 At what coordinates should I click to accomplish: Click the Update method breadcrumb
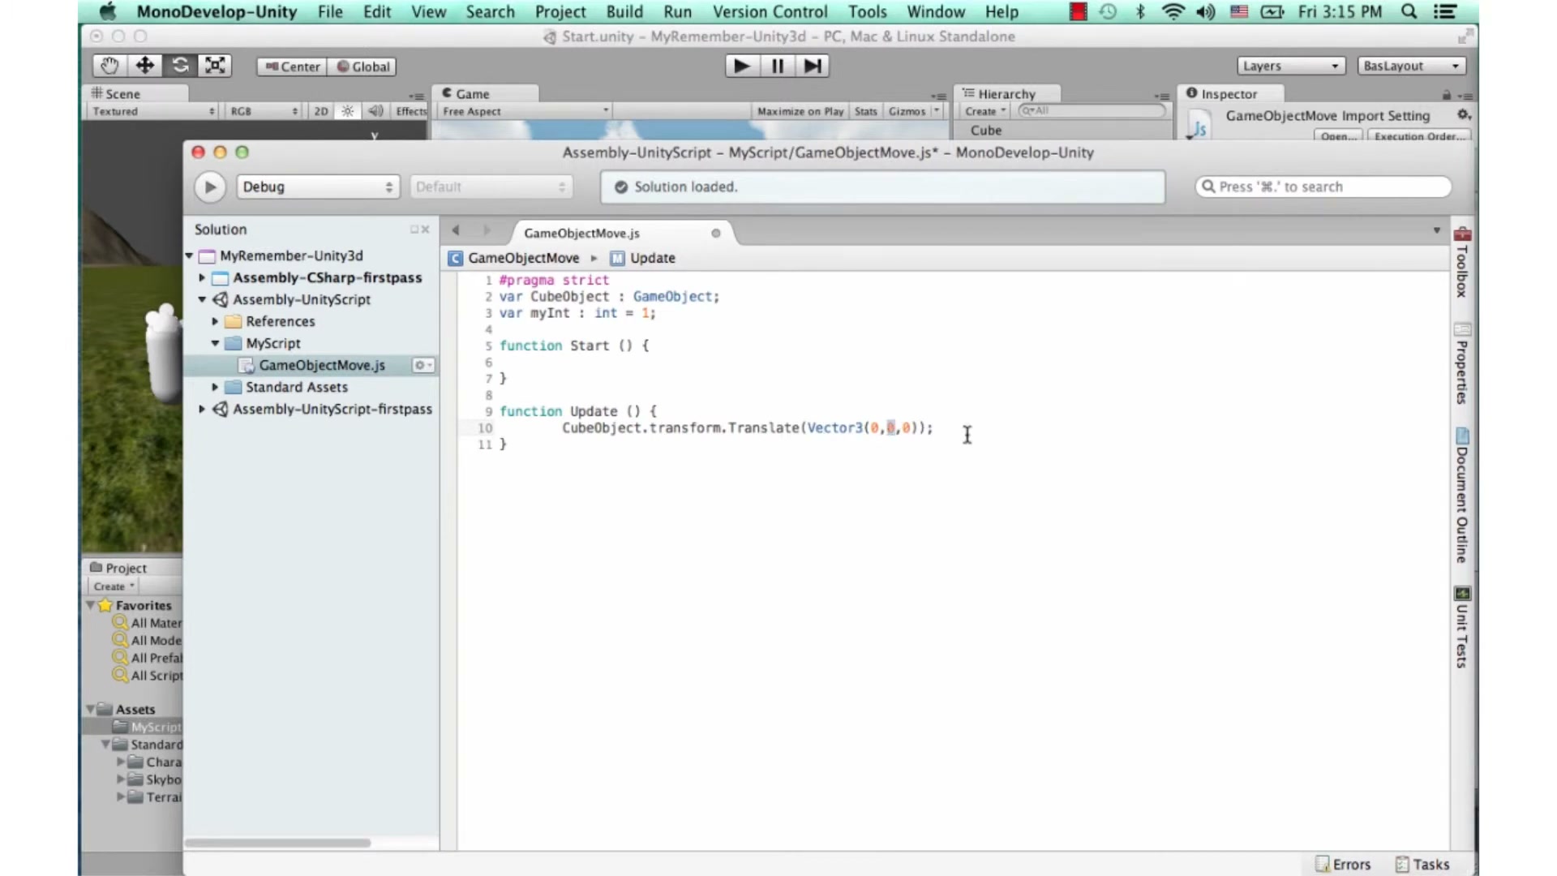click(643, 258)
